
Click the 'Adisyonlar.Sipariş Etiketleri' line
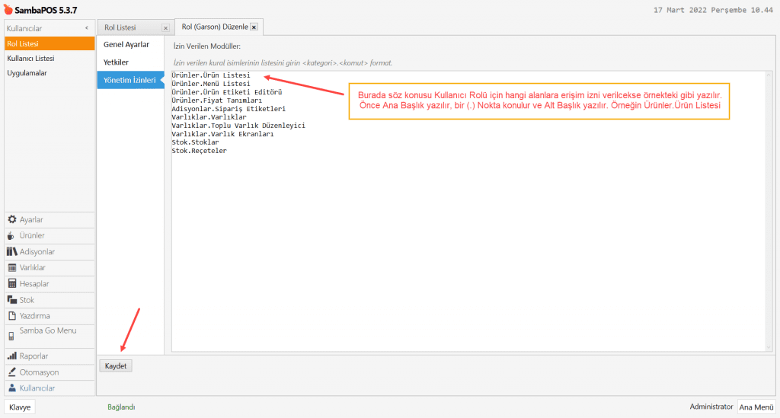(x=229, y=109)
